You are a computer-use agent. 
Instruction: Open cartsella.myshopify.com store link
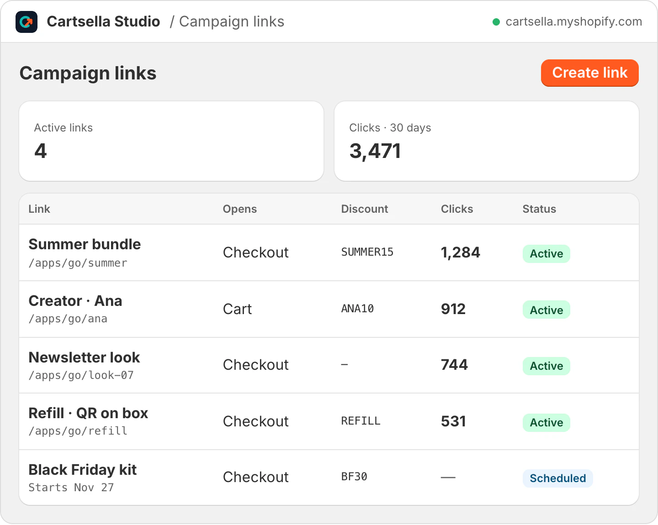573,21
